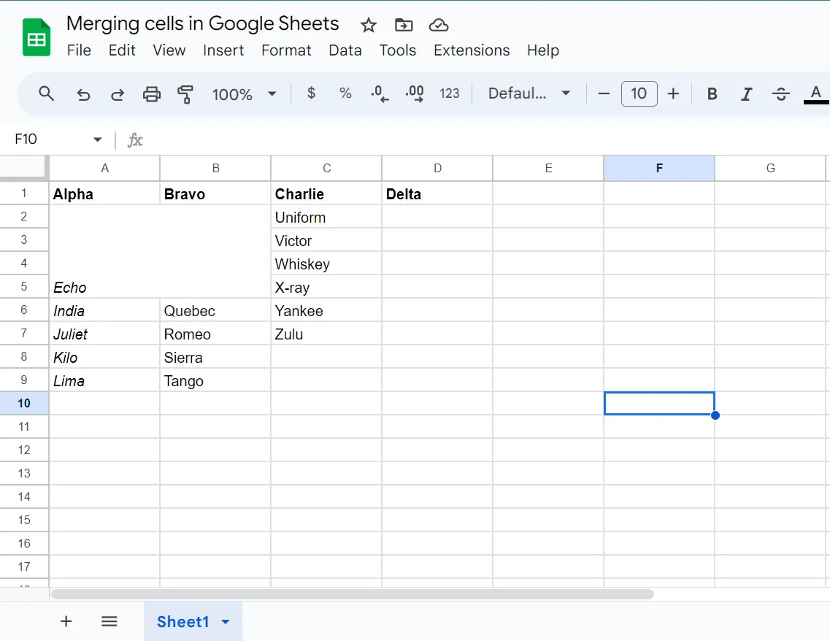The height and width of the screenshot is (641, 830).
Task: Select the Whiskey cell
Action: pos(326,264)
